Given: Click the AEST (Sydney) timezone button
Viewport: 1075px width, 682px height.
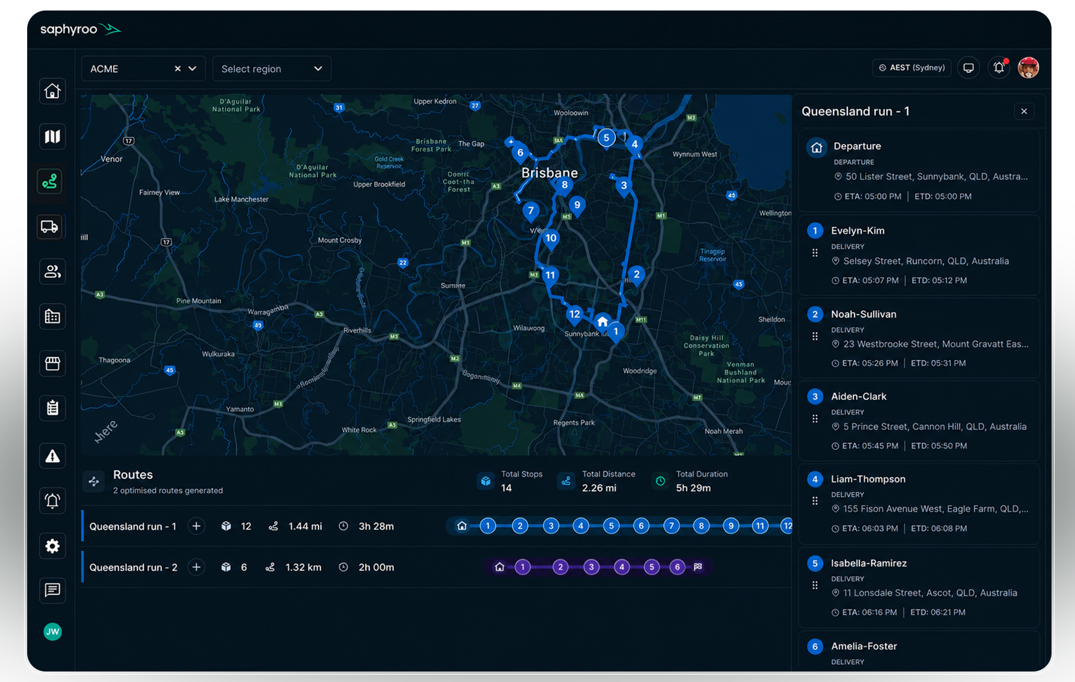Looking at the screenshot, I should (911, 68).
